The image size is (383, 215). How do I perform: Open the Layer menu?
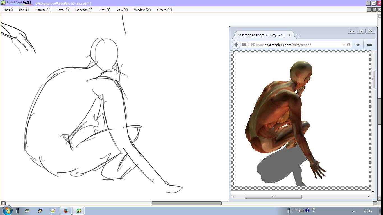pyautogui.click(x=62, y=10)
